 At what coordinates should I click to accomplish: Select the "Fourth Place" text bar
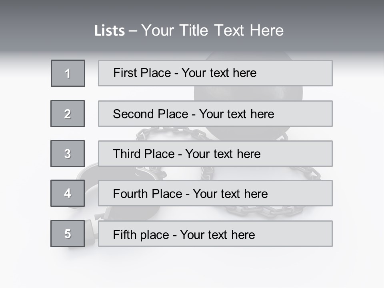215,194
